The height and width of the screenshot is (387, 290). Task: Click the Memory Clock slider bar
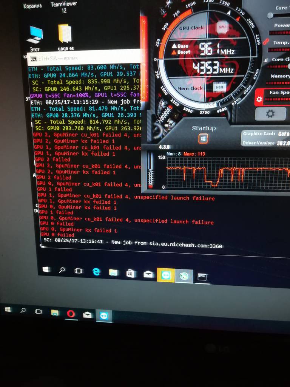click(x=279, y=83)
